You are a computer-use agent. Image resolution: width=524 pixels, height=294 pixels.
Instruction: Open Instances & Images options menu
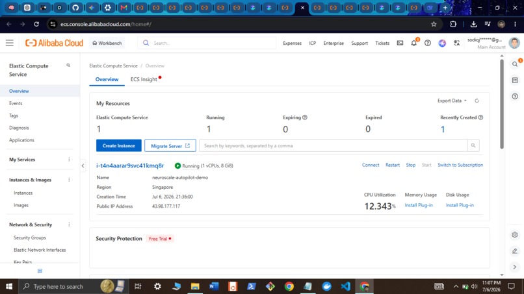[69, 180]
